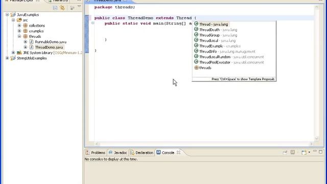The image size is (327, 184).
Task: Click JRE System Library icon
Action: click(x=19, y=53)
